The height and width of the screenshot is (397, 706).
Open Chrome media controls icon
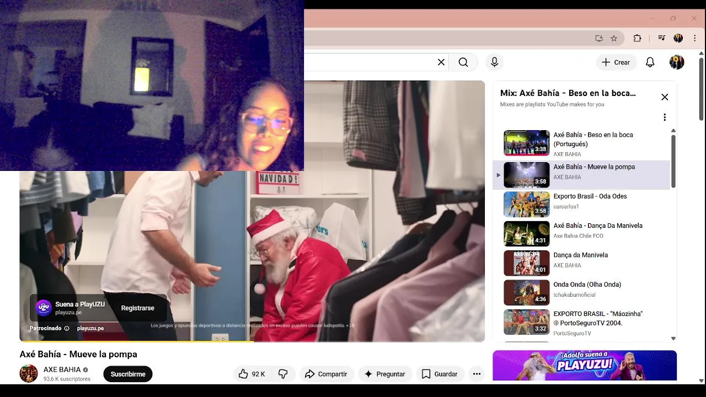click(x=662, y=38)
